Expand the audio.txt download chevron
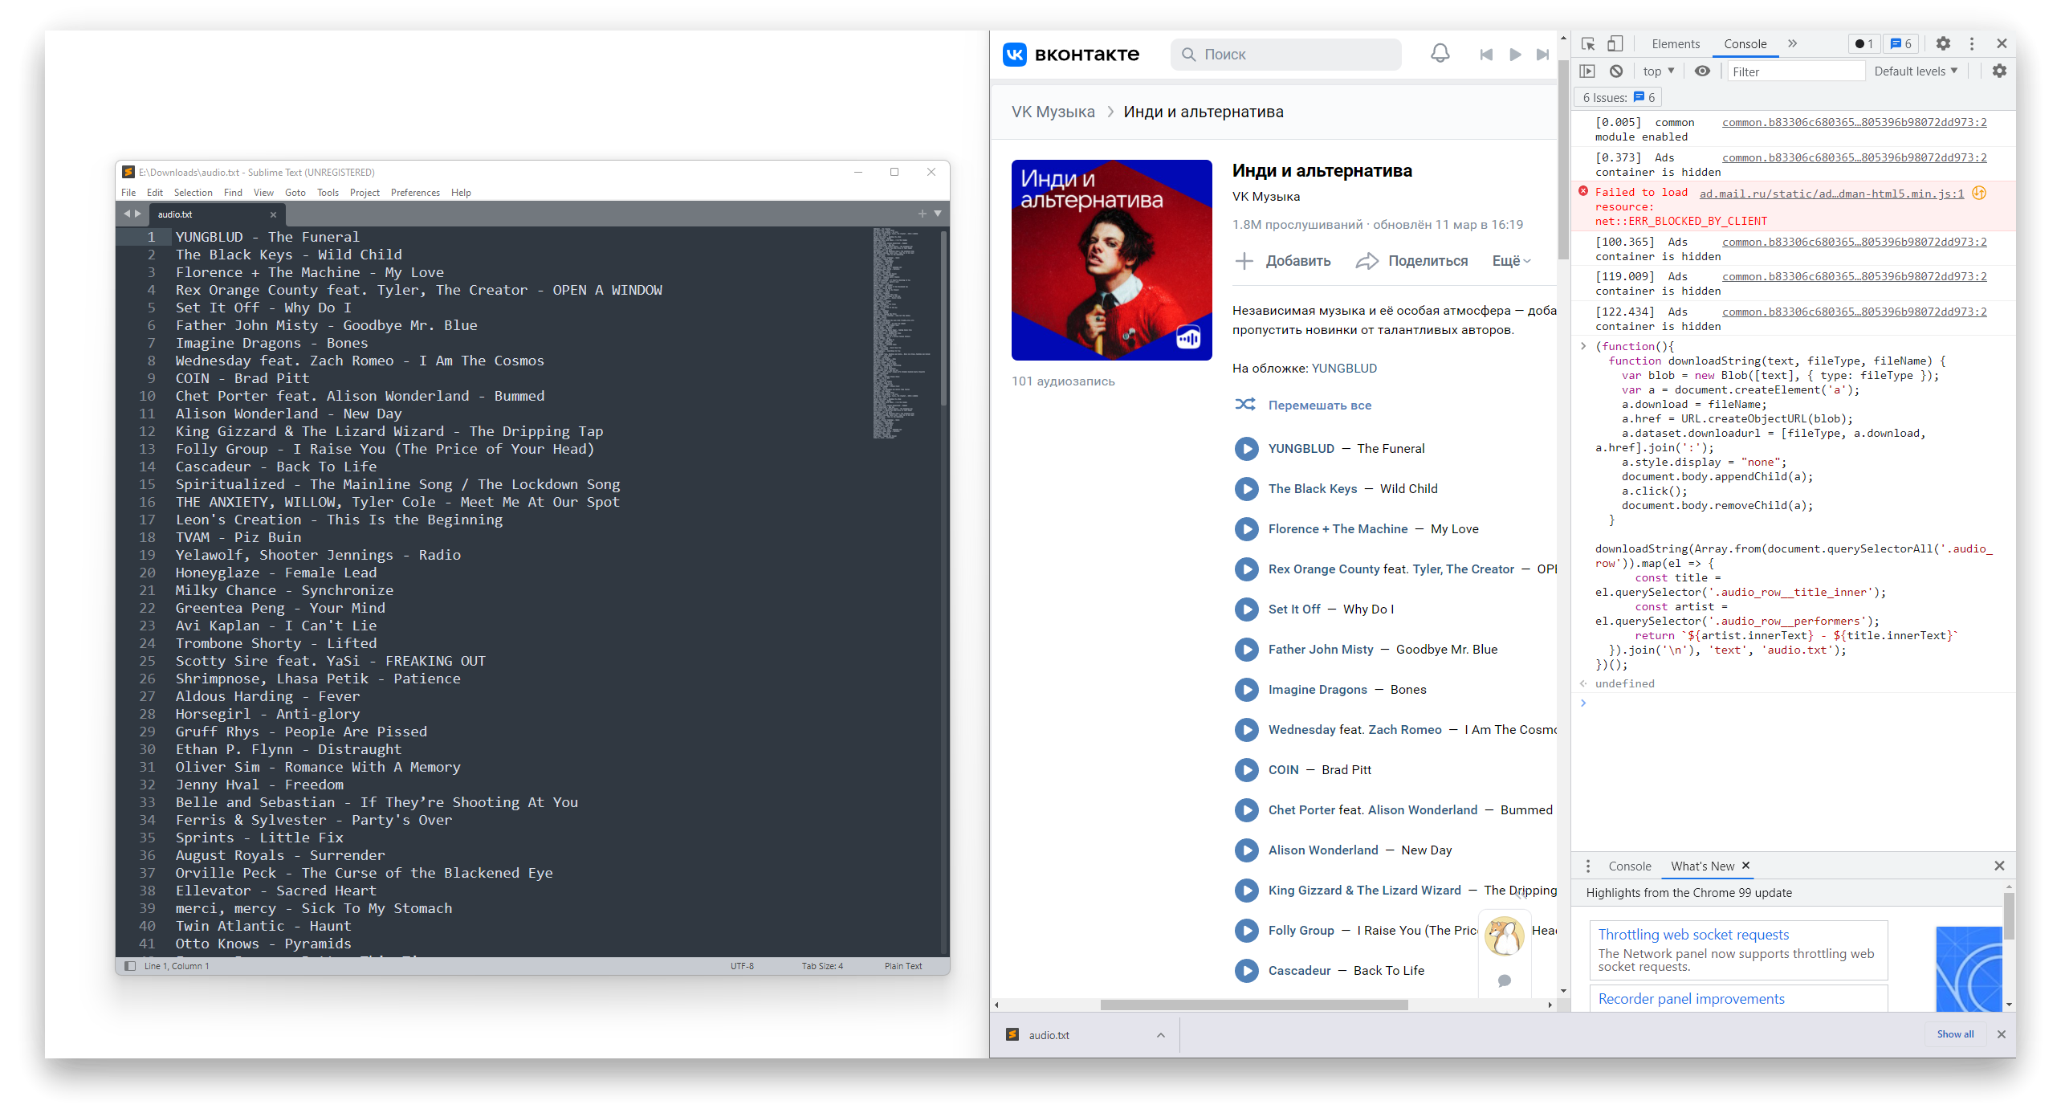The height and width of the screenshot is (1117, 2061). (1160, 1035)
